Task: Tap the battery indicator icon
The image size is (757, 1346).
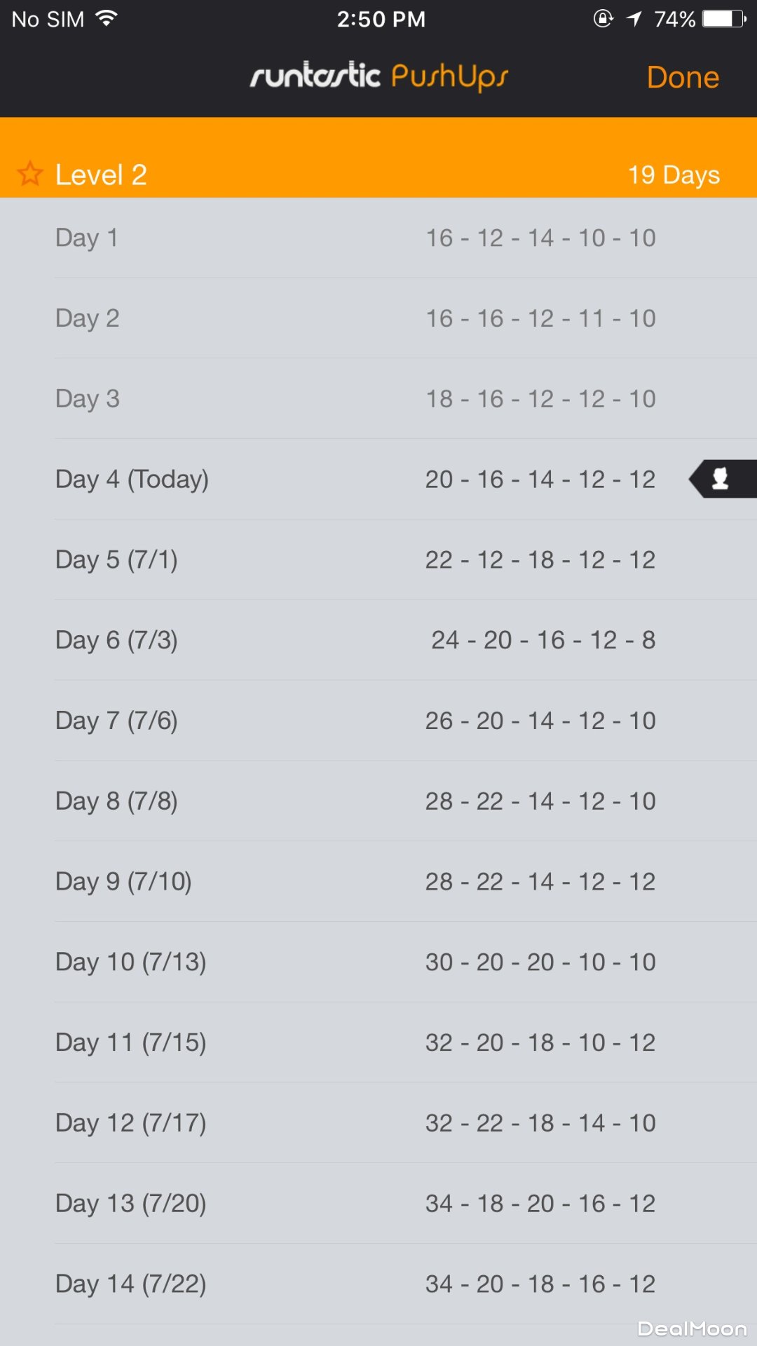Action: (724, 19)
